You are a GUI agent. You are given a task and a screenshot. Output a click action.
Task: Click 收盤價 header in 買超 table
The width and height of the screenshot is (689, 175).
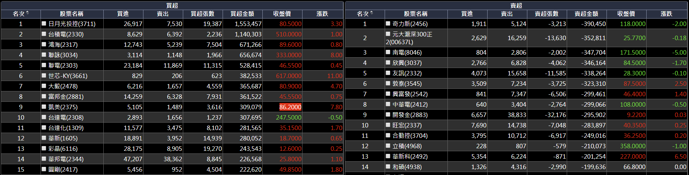282,14
